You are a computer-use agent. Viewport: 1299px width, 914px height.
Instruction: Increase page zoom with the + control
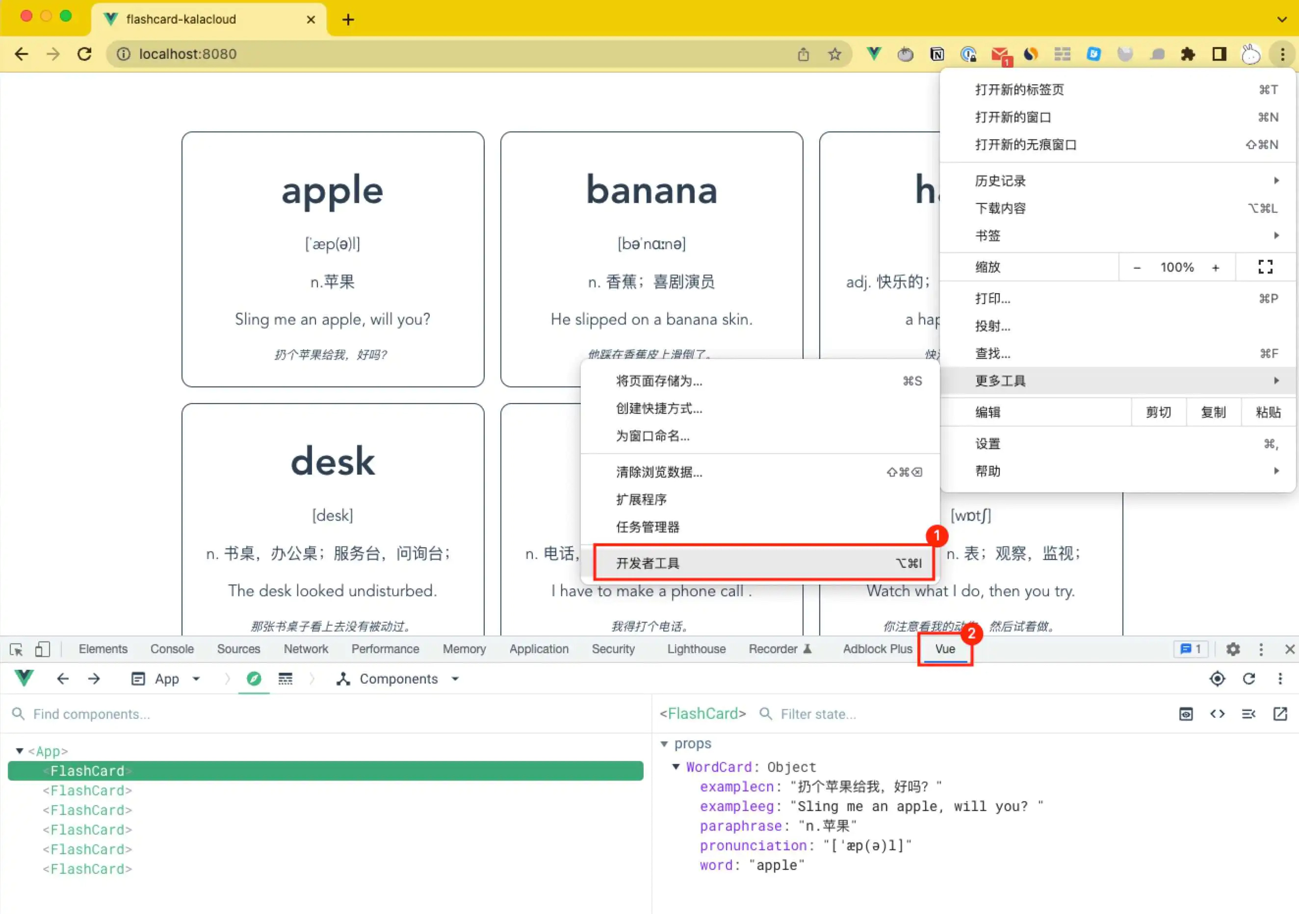tap(1216, 267)
